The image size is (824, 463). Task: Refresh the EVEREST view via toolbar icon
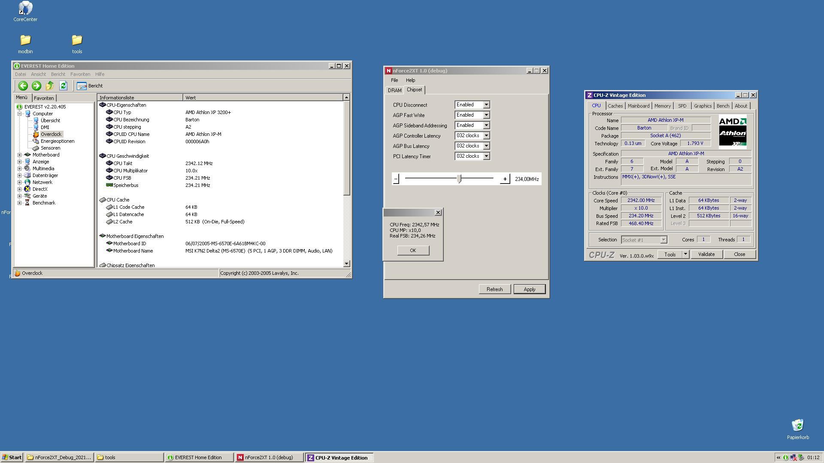pyautogui.click(x=63, y=86)
